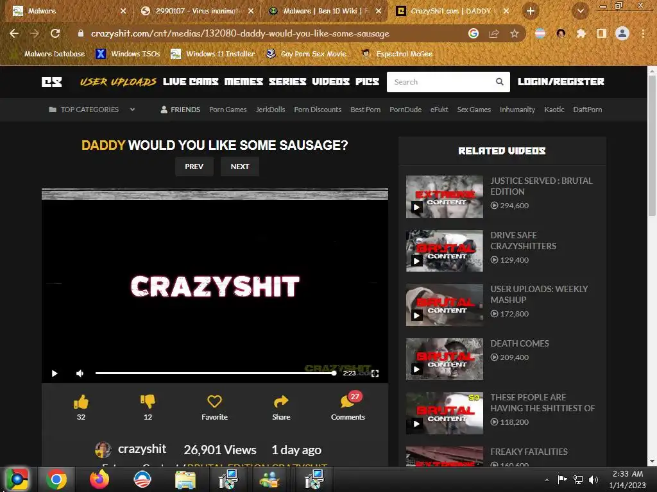This screenshot has width=657, height=492.
Task: Open eFukt link
Action: (439, 110)
